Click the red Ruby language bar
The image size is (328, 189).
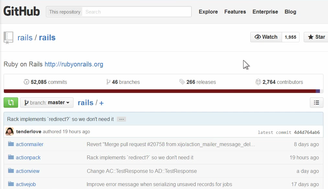(160, 91)
